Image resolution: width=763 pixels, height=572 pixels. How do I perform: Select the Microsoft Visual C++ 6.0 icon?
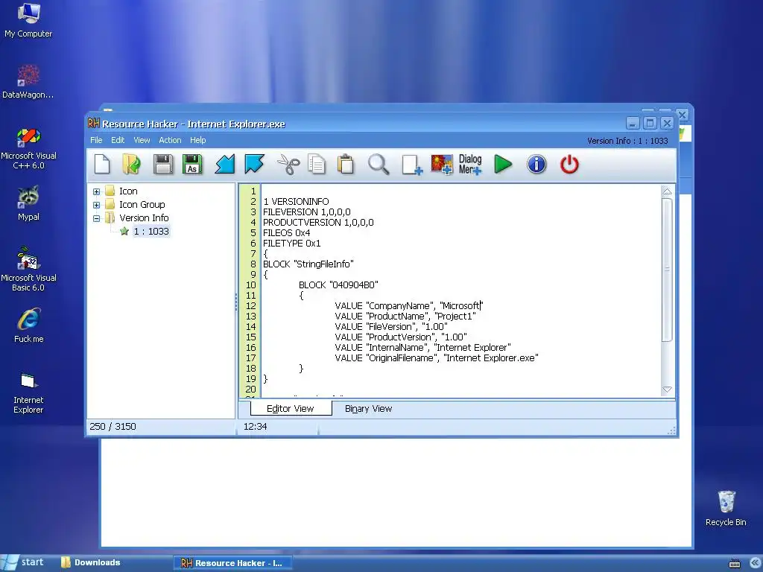point(28,148)
